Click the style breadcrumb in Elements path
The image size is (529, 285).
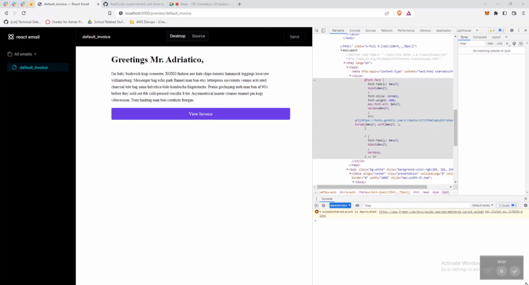click(435, 192)
